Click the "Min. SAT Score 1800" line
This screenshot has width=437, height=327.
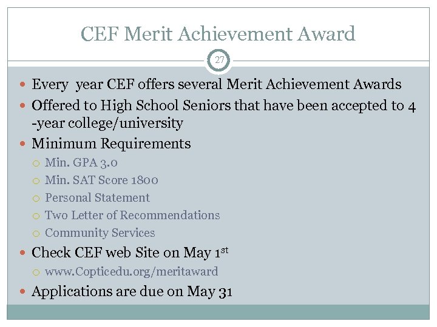pos(102,180)
